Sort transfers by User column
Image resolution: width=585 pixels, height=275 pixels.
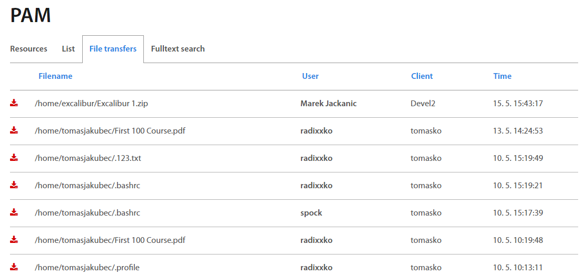[310, 76]
